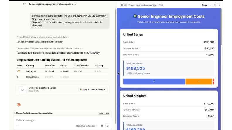Click the Taxes/Benefits column header

81,66
